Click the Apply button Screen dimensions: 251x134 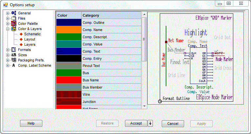coord(201,124)
